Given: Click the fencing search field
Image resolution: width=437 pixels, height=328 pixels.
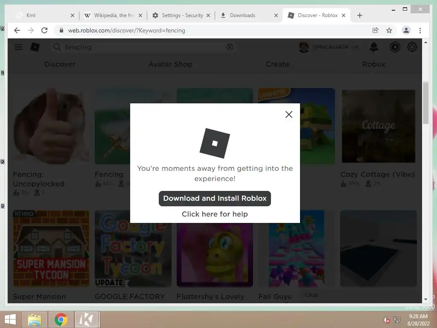Looking at the screenshot, I should [x=143, y=47].
